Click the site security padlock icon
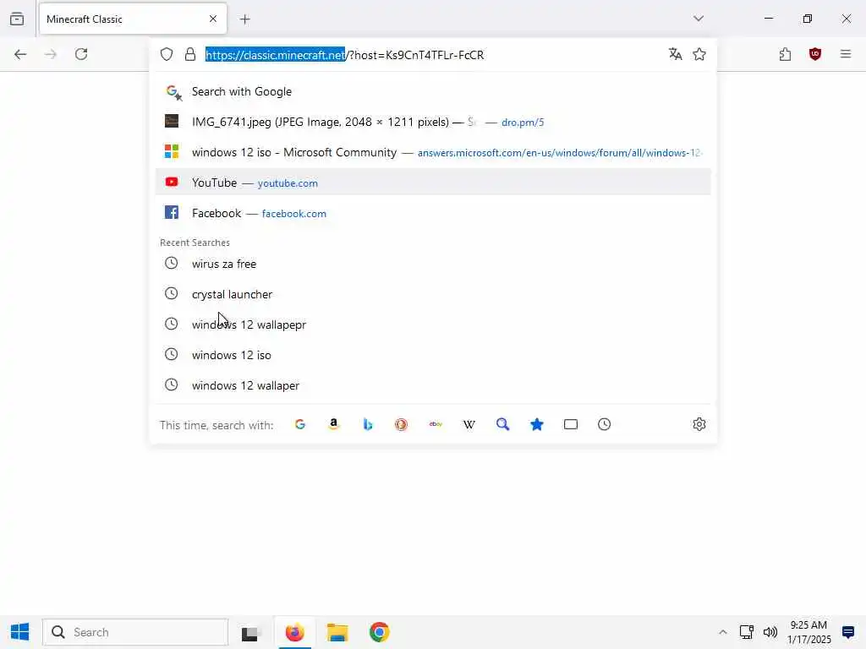This screenshot has width=866, height=649. (190, 54)
